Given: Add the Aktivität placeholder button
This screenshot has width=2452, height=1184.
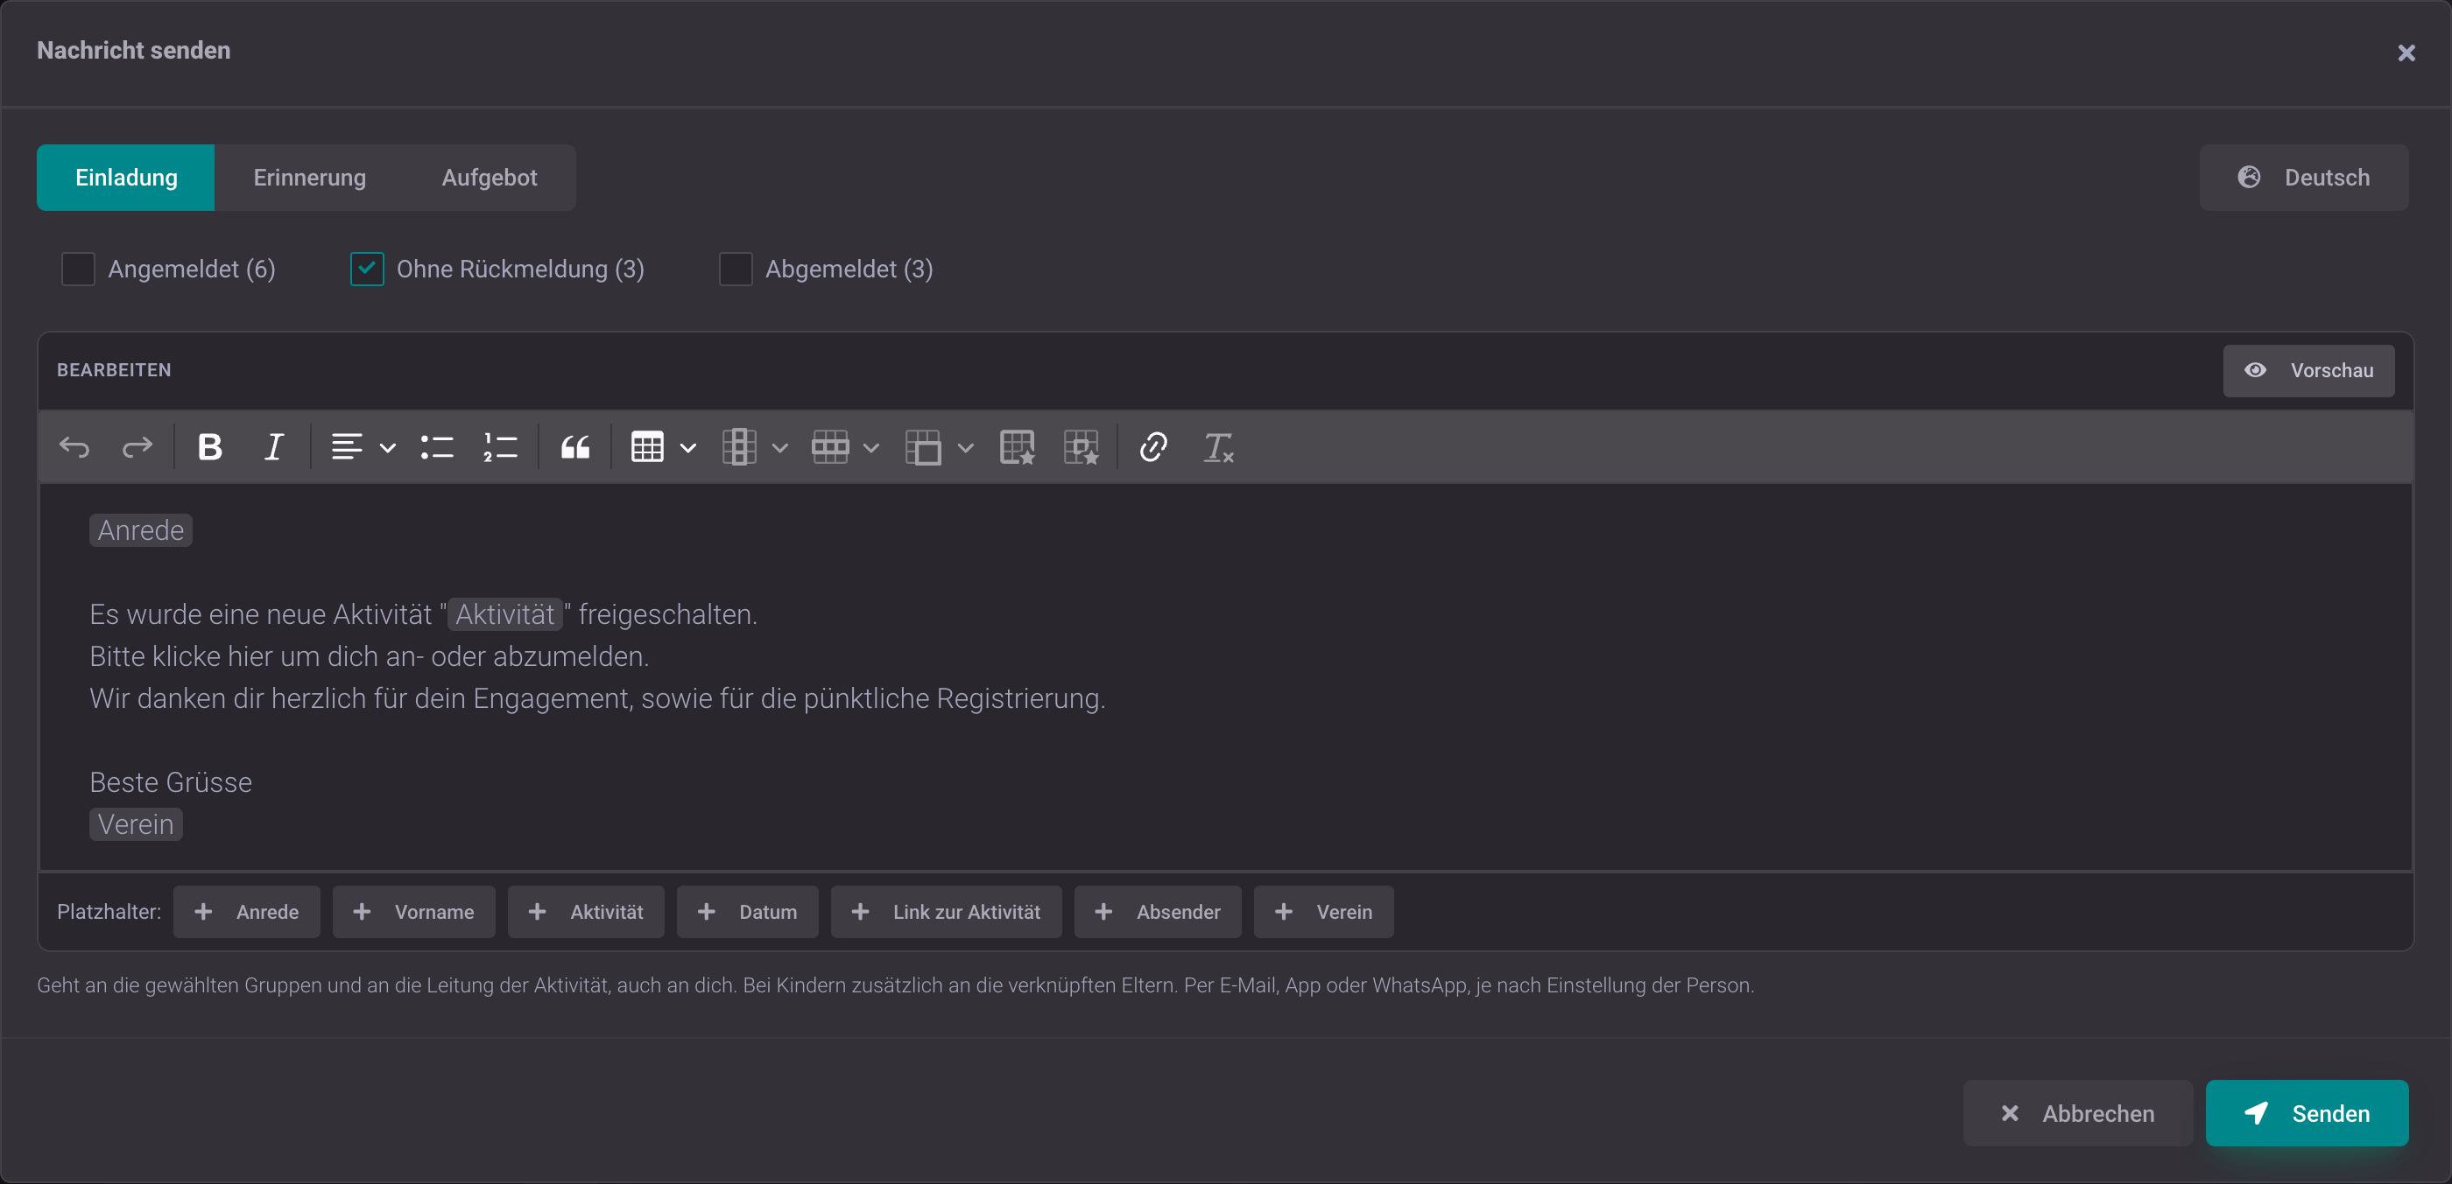Looking at the screenshot, I should point(585,912).
